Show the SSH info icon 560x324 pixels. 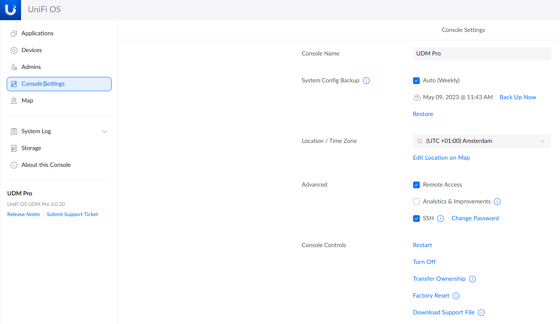(440, 219)
